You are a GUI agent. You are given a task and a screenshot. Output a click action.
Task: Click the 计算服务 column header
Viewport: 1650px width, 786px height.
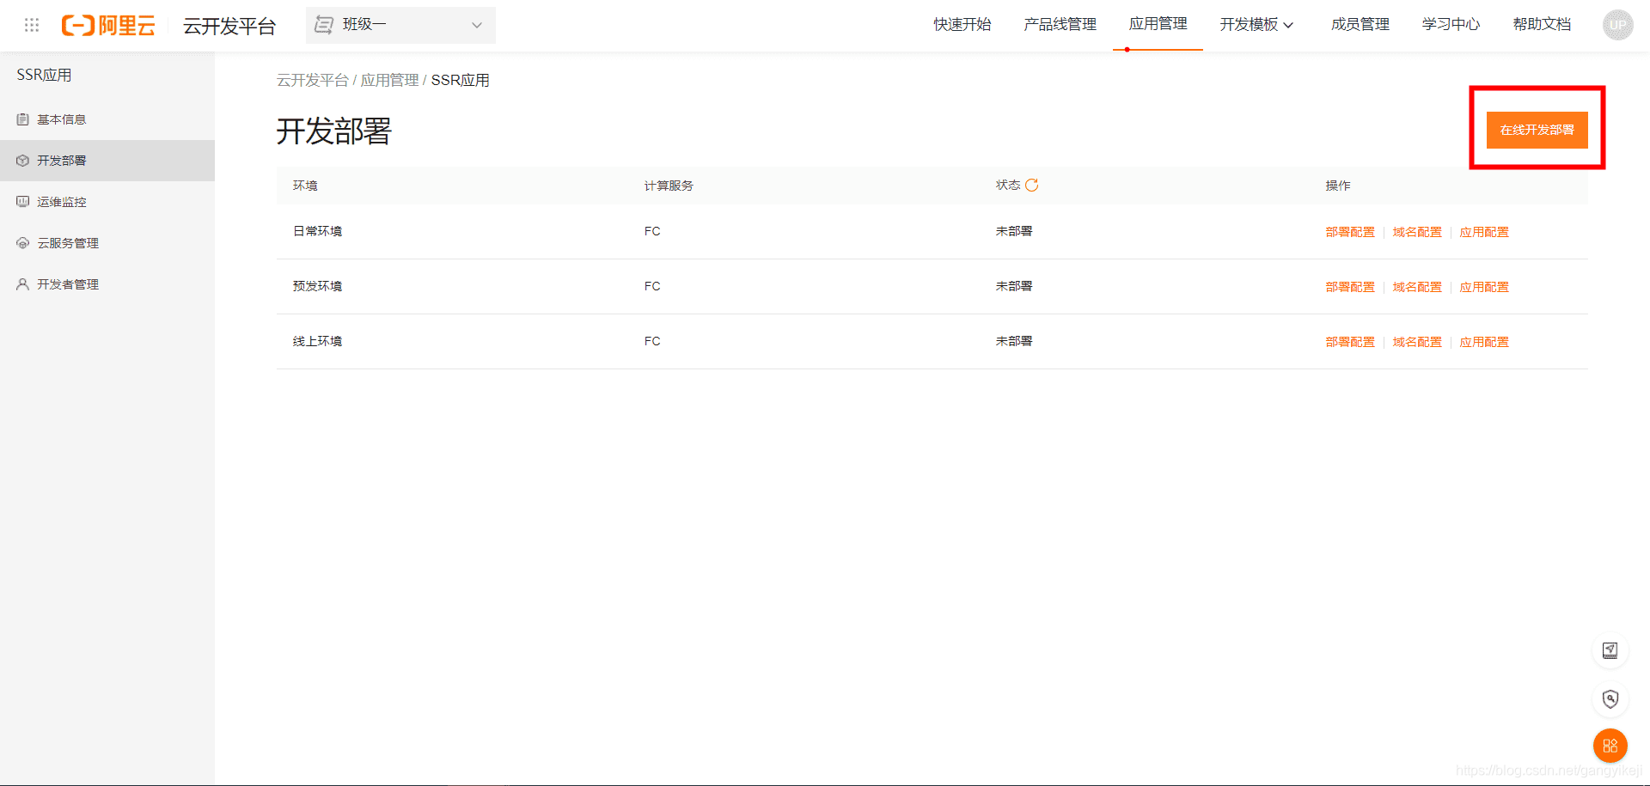point(669,186)
